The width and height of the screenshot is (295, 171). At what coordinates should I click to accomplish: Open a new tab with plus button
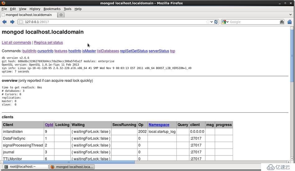61,15
